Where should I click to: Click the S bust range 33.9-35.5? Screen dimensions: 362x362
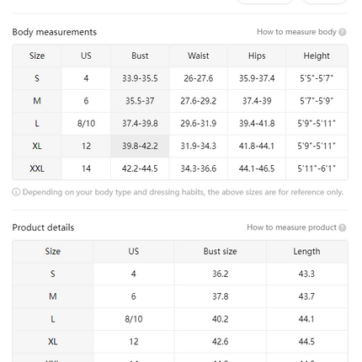[140, 78]
